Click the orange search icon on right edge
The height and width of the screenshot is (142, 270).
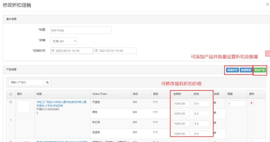point(267,54)
